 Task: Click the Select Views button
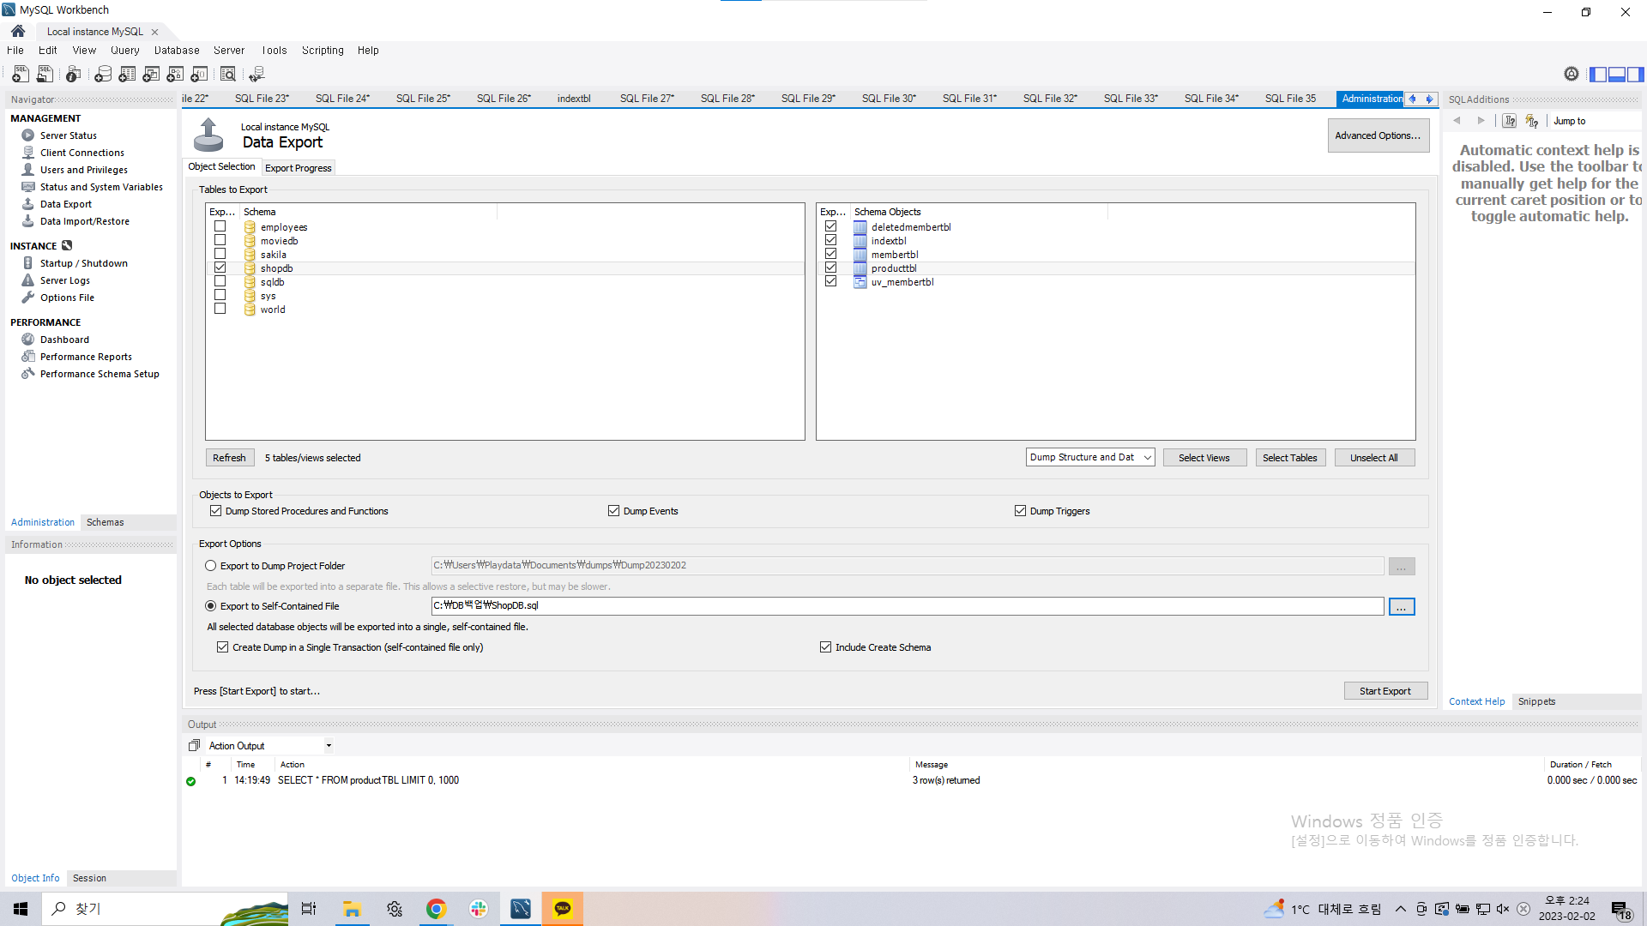point(1204,458)
